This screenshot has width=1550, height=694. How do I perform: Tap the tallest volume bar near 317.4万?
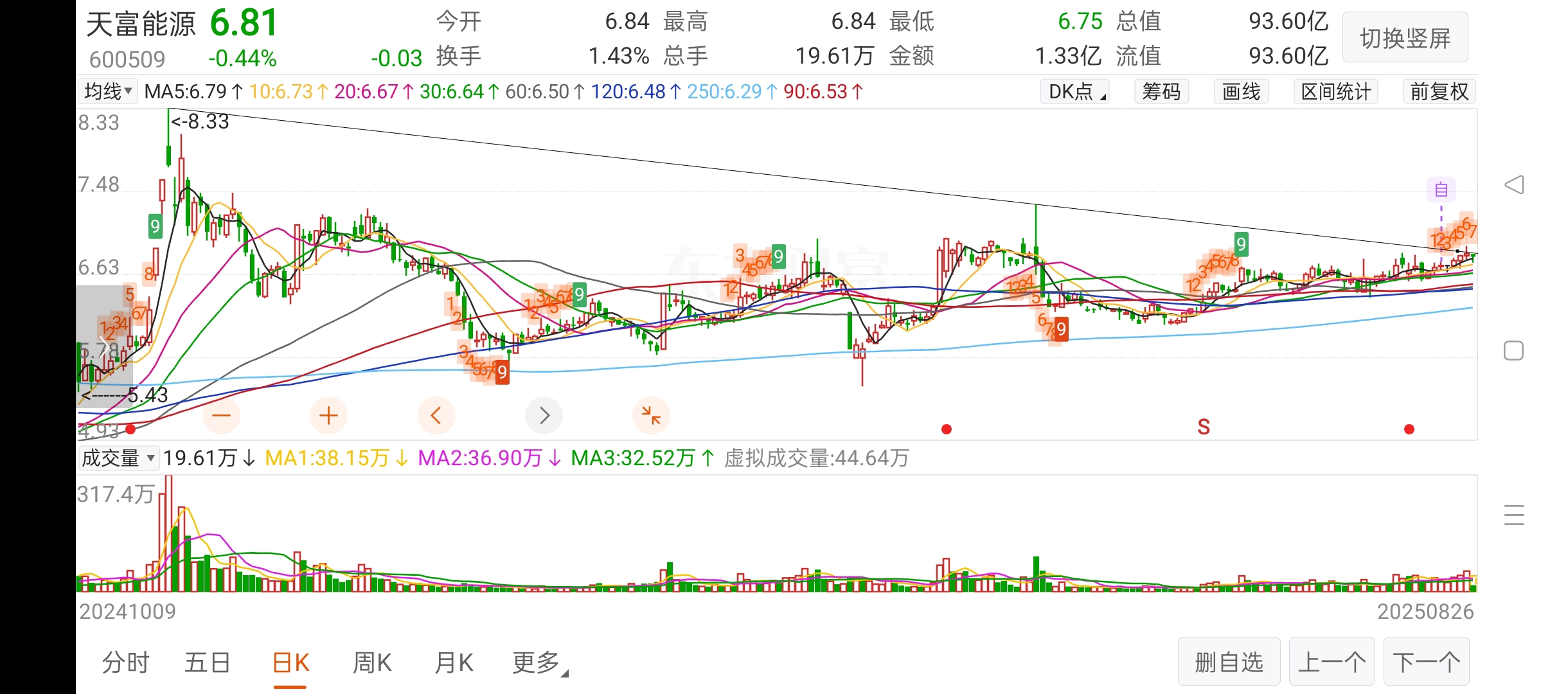tap(168, 533)
